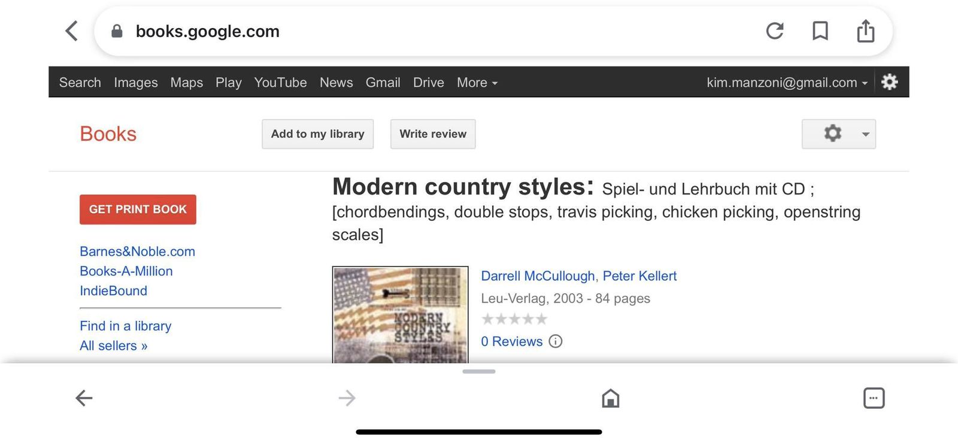The image size is (958, 443).
Task: Click the Google bar settings gear icon
Action: pos(890,82)
